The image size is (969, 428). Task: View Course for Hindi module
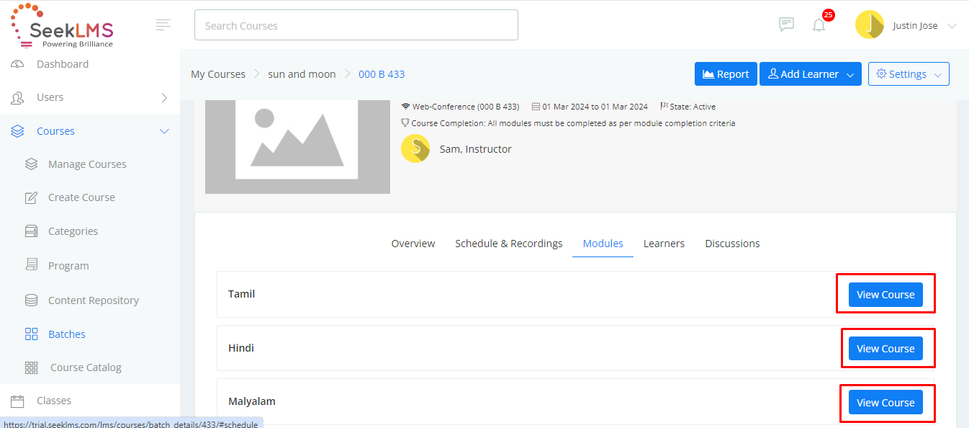[x=885, y=349]
